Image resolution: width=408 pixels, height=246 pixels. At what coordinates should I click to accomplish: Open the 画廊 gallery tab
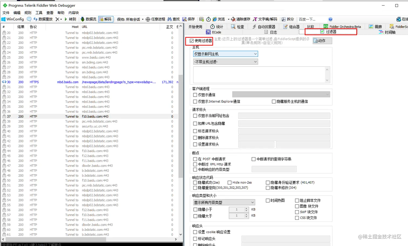[x=375, y=26]
